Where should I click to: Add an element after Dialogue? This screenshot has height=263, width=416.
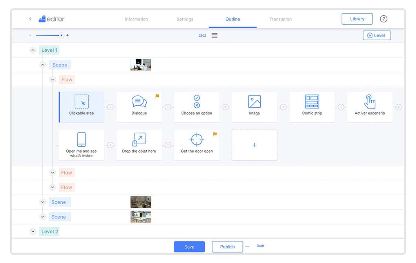[168, 107]
